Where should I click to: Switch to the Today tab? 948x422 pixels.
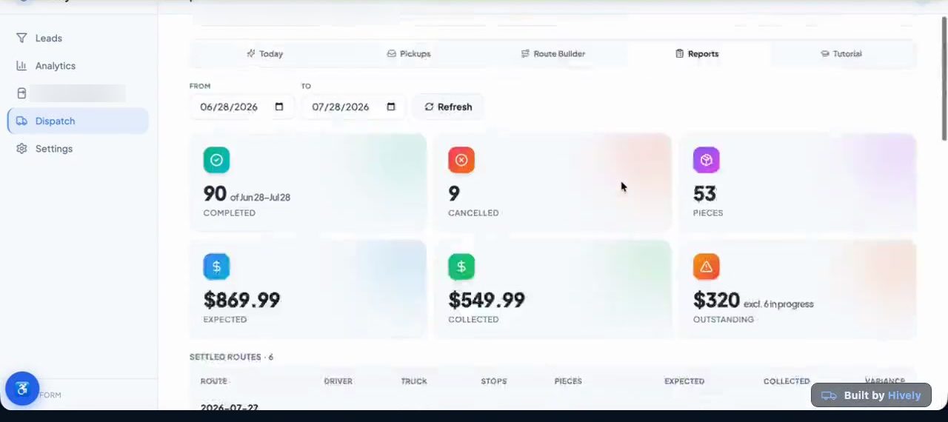coord(264,53)
